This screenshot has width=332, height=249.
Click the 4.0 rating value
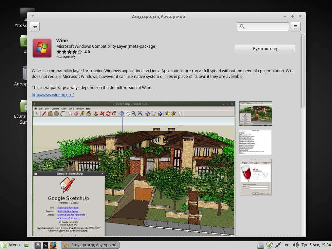tap(87, 52)
